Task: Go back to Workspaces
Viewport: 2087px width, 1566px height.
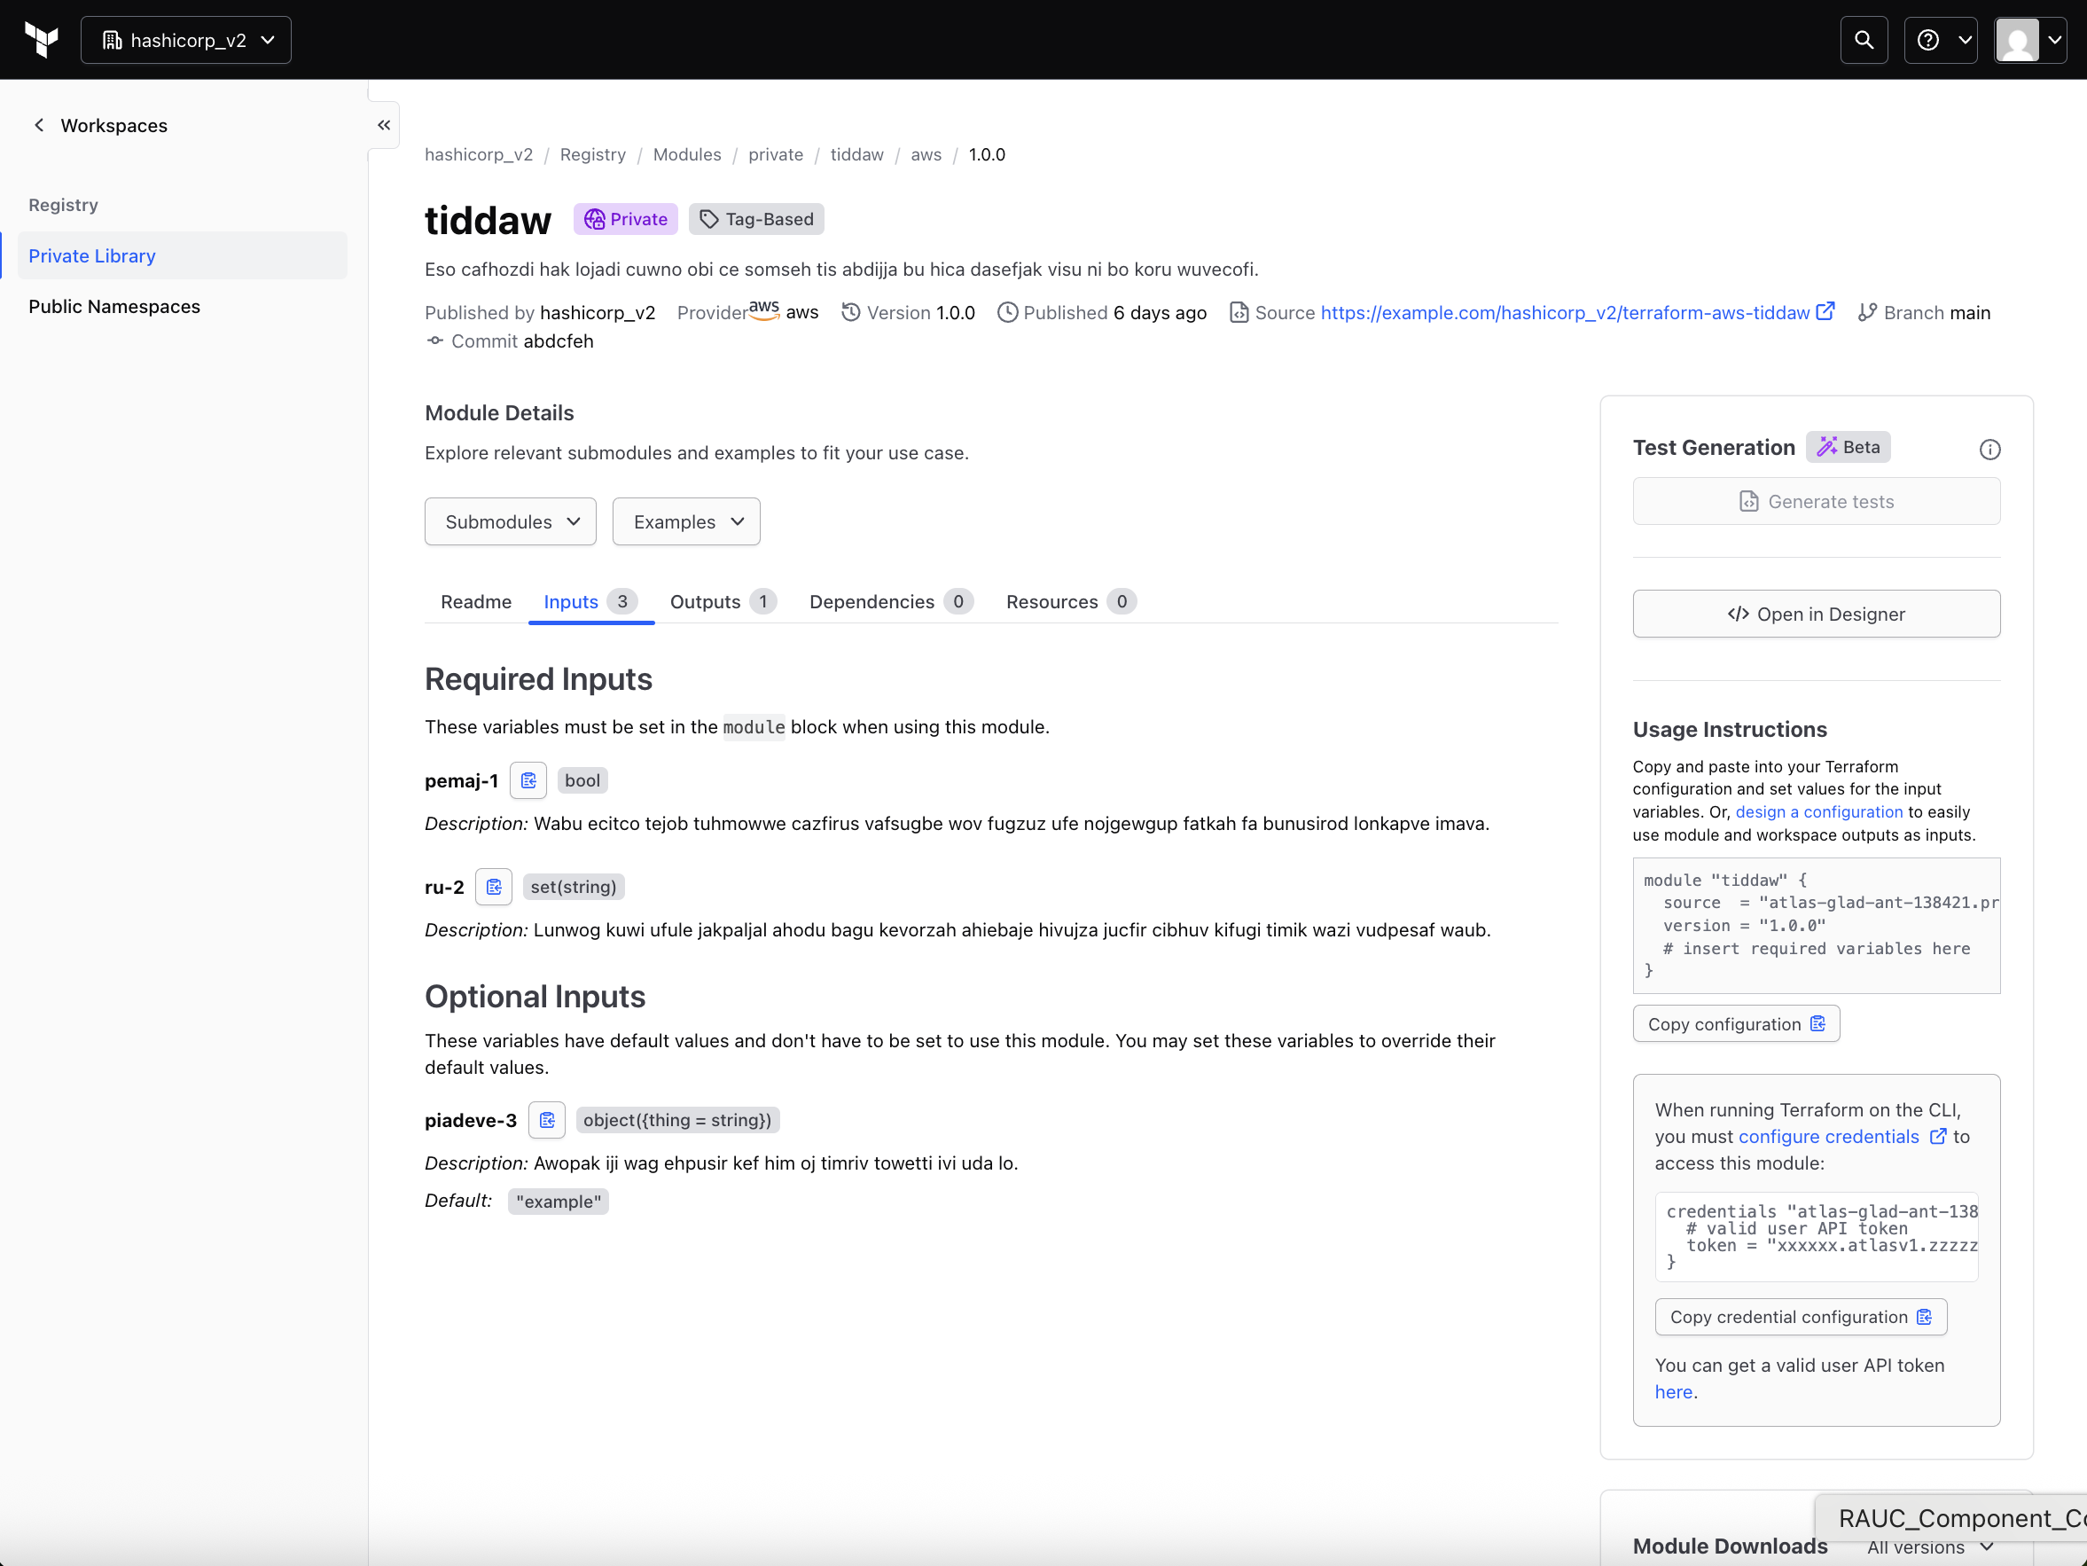Action: [114, 125]
